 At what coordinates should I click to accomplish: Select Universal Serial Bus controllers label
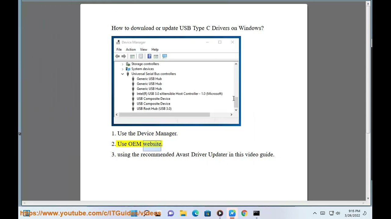154,74
